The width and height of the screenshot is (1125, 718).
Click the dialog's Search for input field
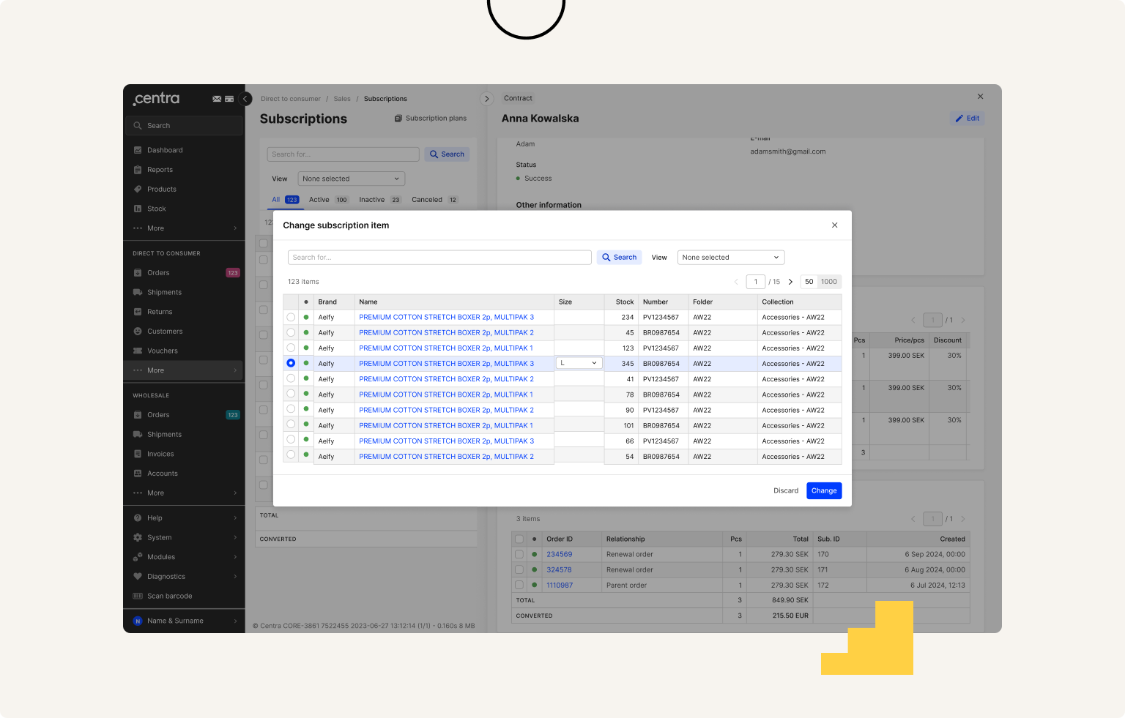point(439,258)
